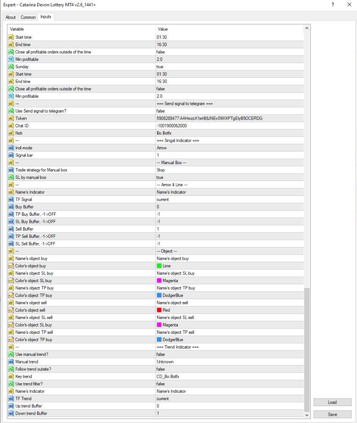The image size is (357, 423).
Task: Click the vertical scrollbar thumb of the inputs list
Action: point(307,350)
